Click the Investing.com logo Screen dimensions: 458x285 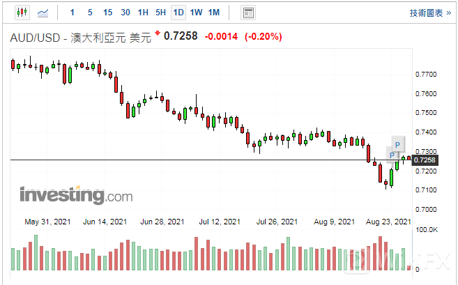75,194
